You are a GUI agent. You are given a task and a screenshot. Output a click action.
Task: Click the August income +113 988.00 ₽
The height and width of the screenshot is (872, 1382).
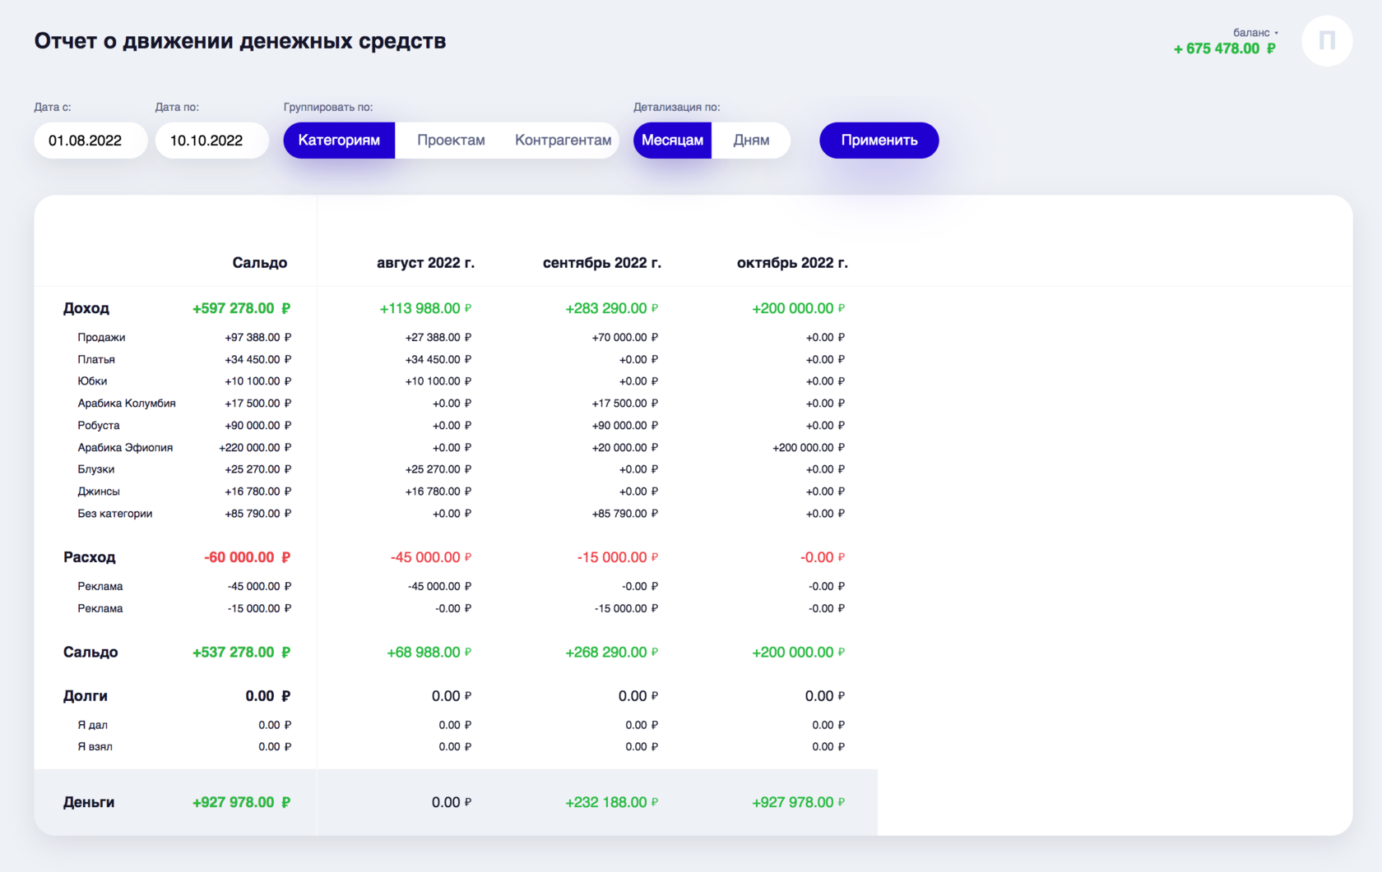point(425,308)
